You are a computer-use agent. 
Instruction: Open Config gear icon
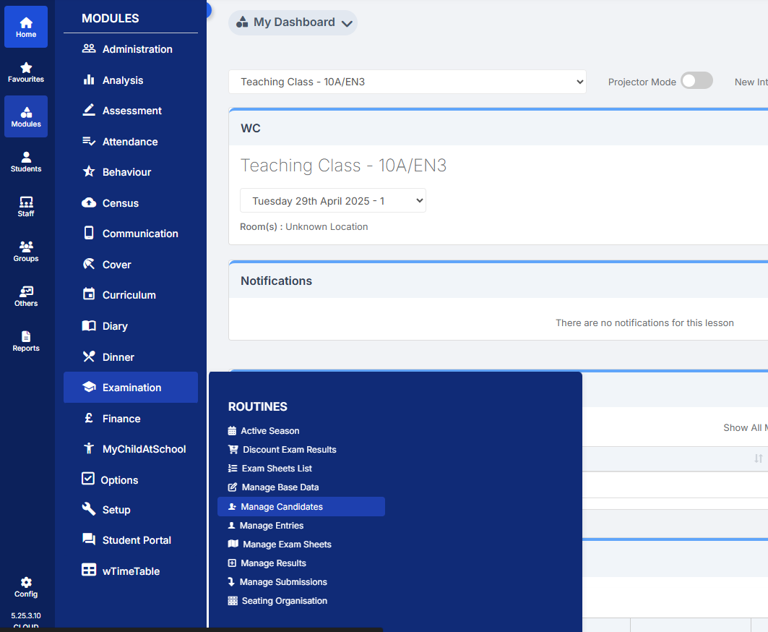(26, 586)
